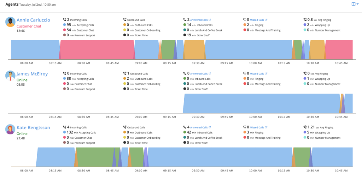Open Annie Carluccio's Missed Calls link
This screenshot has width=362, height=175.
click(258, 20)
